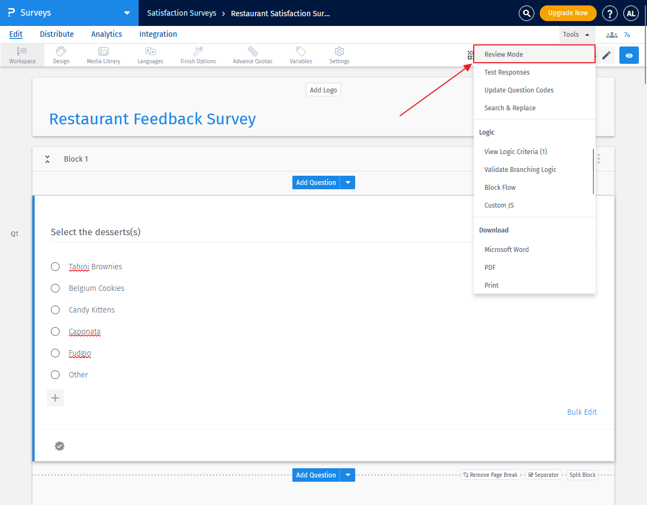The width and height of the screenshot is (647, 505).
Task: Open the search magnifier in the top bar
Action: coord(526,13)
